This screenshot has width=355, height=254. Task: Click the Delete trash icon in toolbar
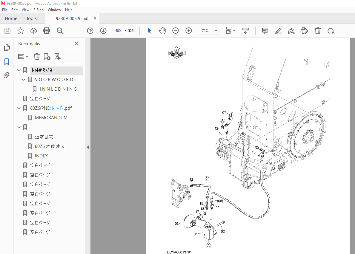click(318, 31)
